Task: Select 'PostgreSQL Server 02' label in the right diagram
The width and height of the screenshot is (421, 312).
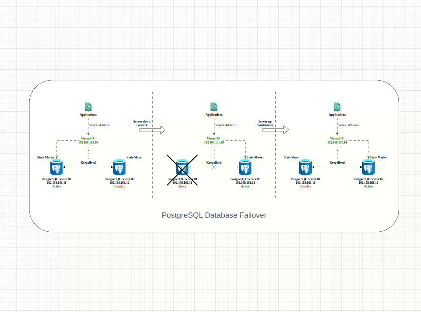Action: (x=369, y=179)
